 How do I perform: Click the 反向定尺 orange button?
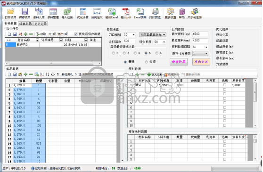tap(201, 62)
